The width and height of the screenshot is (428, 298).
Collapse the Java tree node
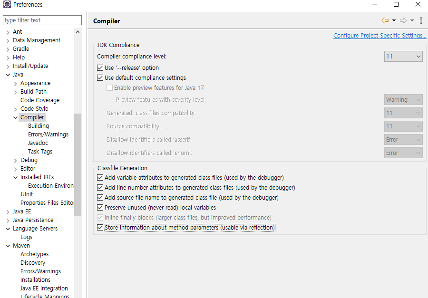coord(8,75)
